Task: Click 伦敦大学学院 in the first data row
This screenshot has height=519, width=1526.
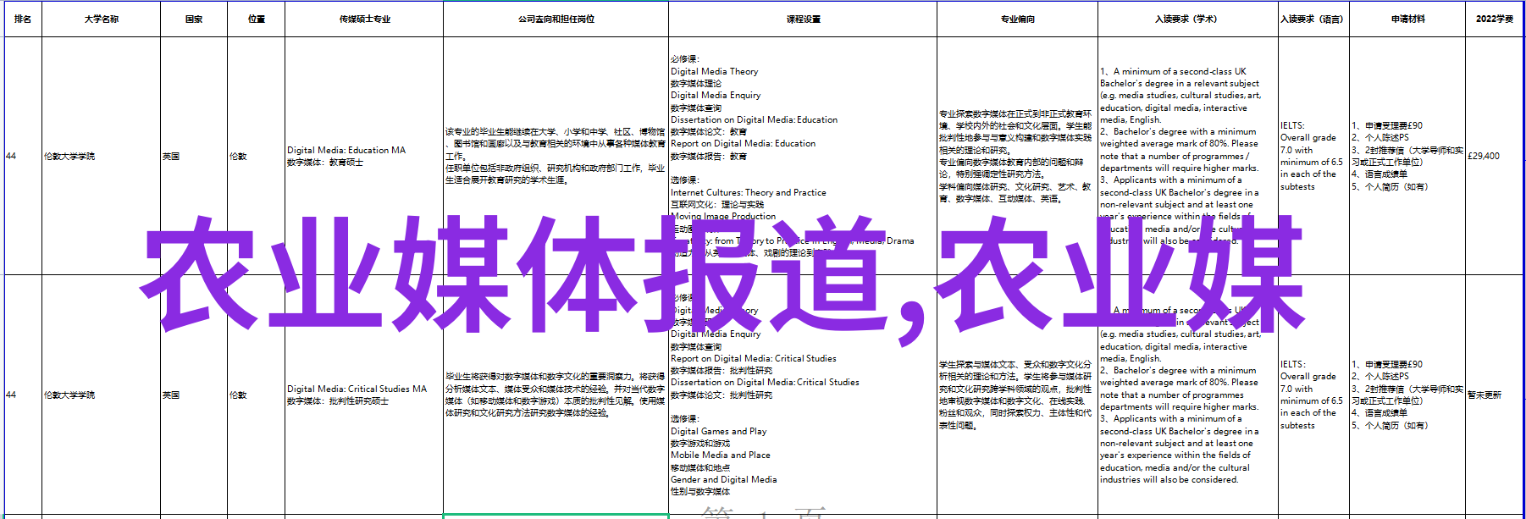Action: (x=69, y=157)
